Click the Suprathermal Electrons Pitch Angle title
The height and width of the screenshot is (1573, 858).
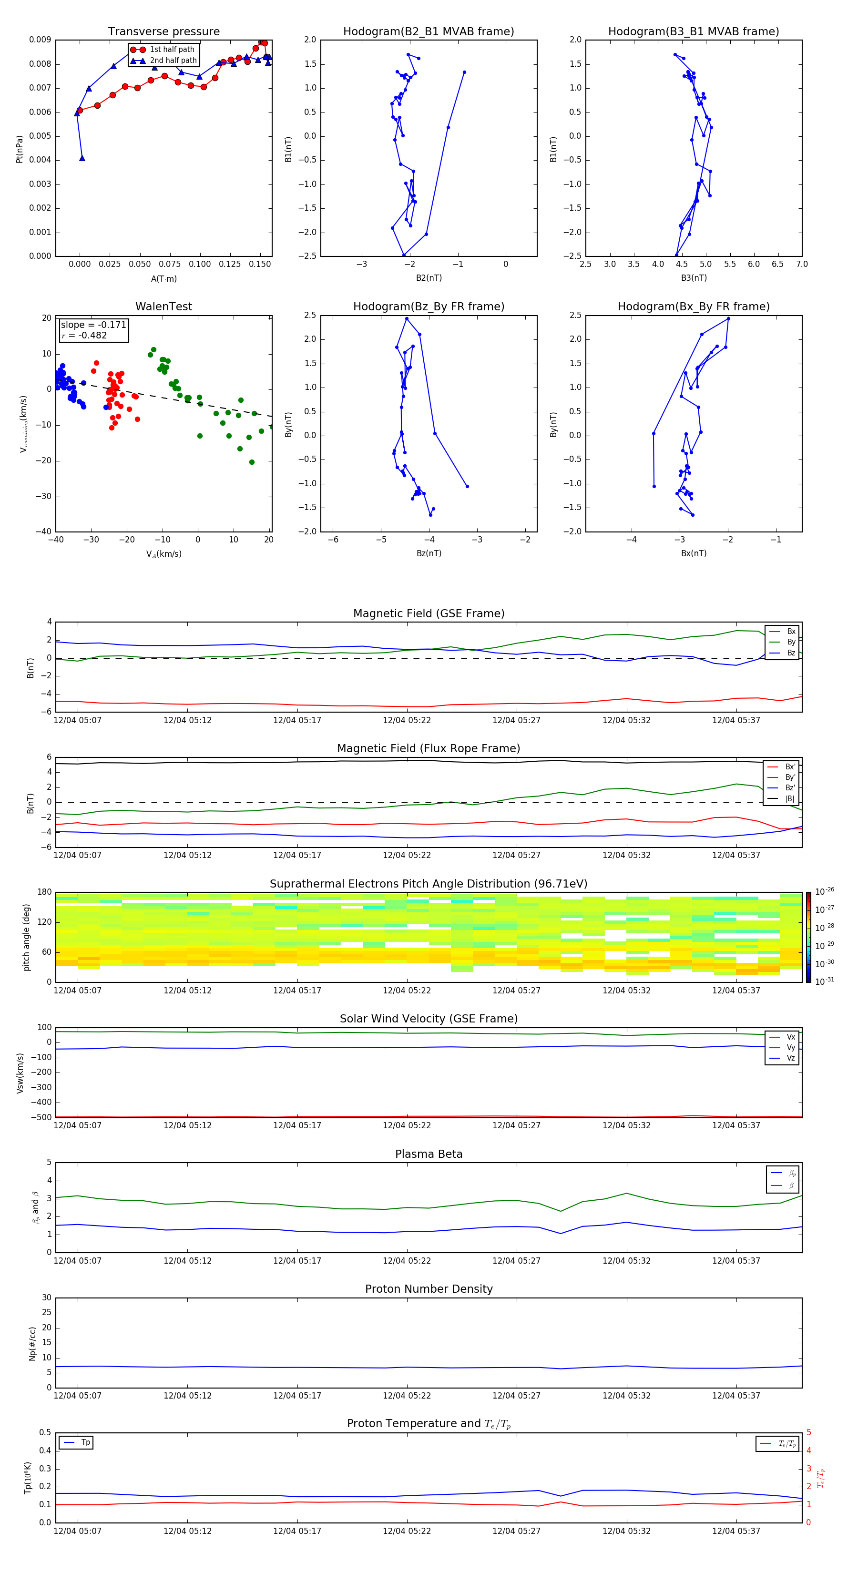click(429, 884)
